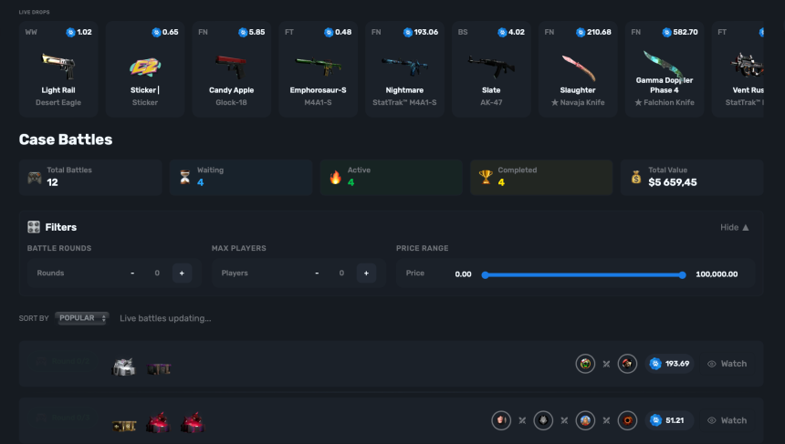This screenshot has height=444, width=785.
Task: Click the second red case in the 51.21 battle
Action: [193, 423]
